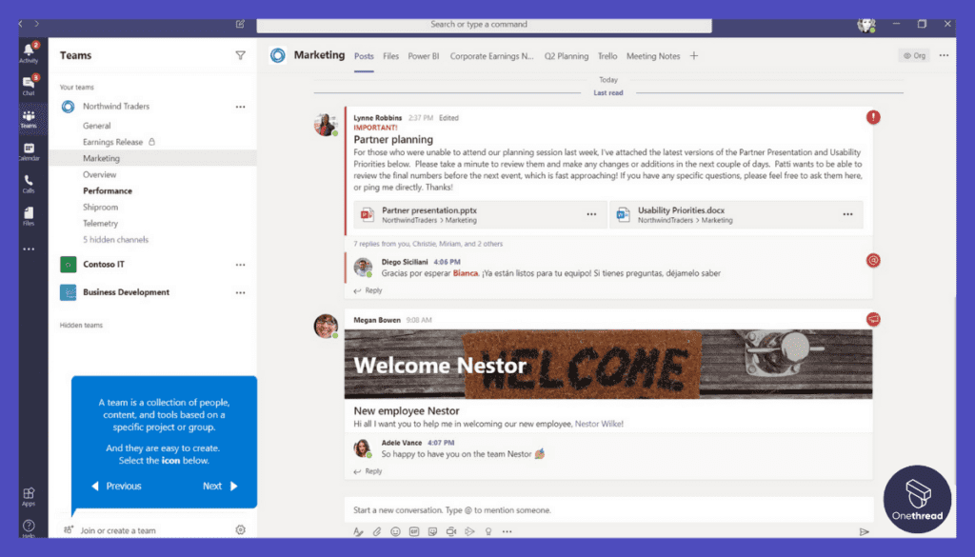Reply to Diego Siciliani's thread

point(368,290)
